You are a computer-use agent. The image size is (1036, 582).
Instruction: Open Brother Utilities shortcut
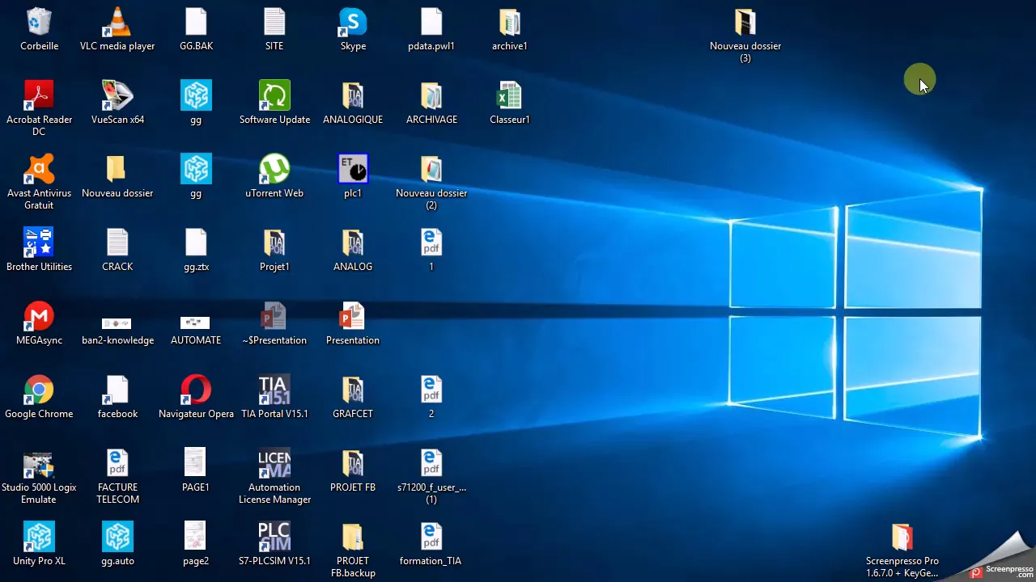coord(39,243)
